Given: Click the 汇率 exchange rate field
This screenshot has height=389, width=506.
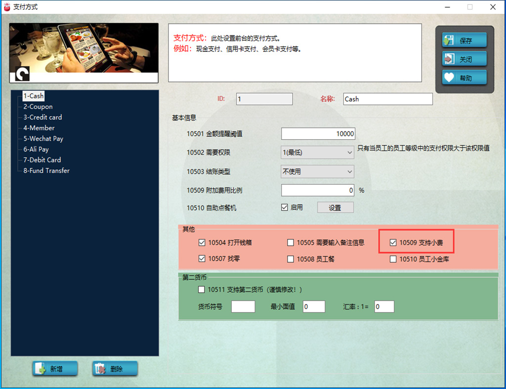Looking at the screenshot, I should 384,307.
